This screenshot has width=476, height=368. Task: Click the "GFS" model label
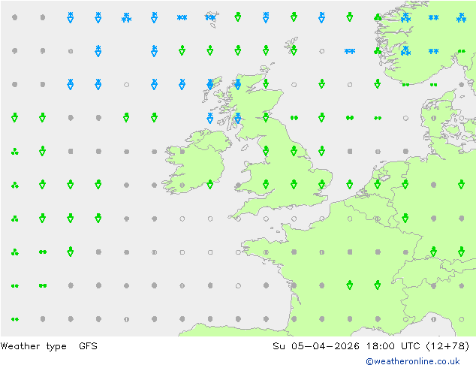88,345
